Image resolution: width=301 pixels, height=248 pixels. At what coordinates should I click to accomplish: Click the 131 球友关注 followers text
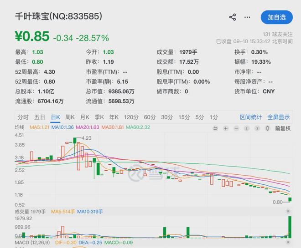click(x=278, y=34)
